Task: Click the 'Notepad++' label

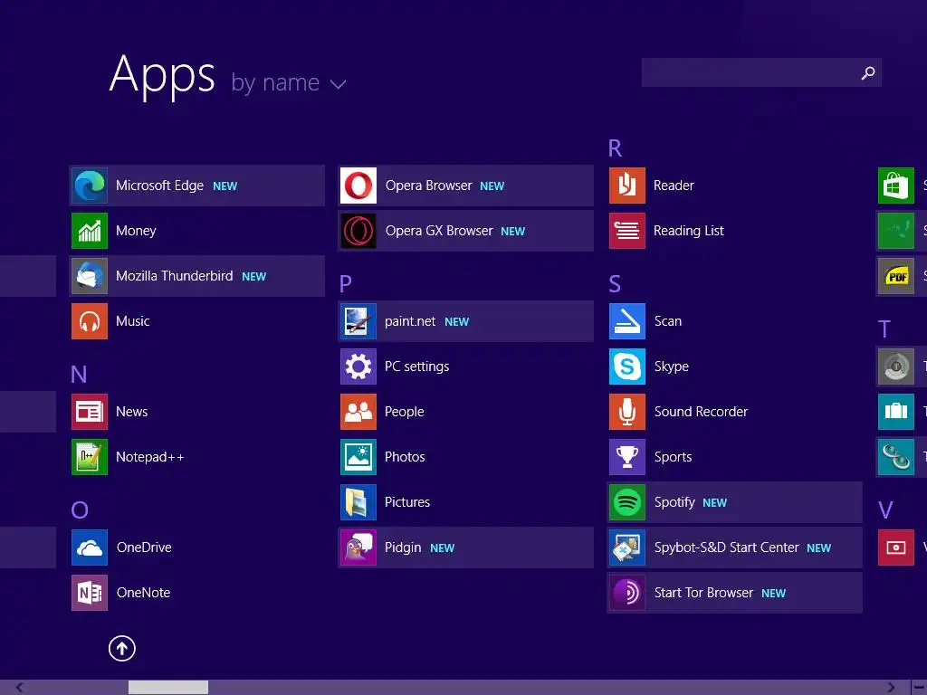Action: point(150,457)
